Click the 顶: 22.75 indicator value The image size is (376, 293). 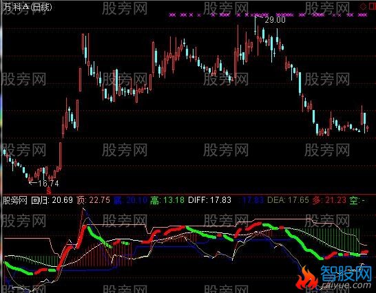tap(93, 200)
